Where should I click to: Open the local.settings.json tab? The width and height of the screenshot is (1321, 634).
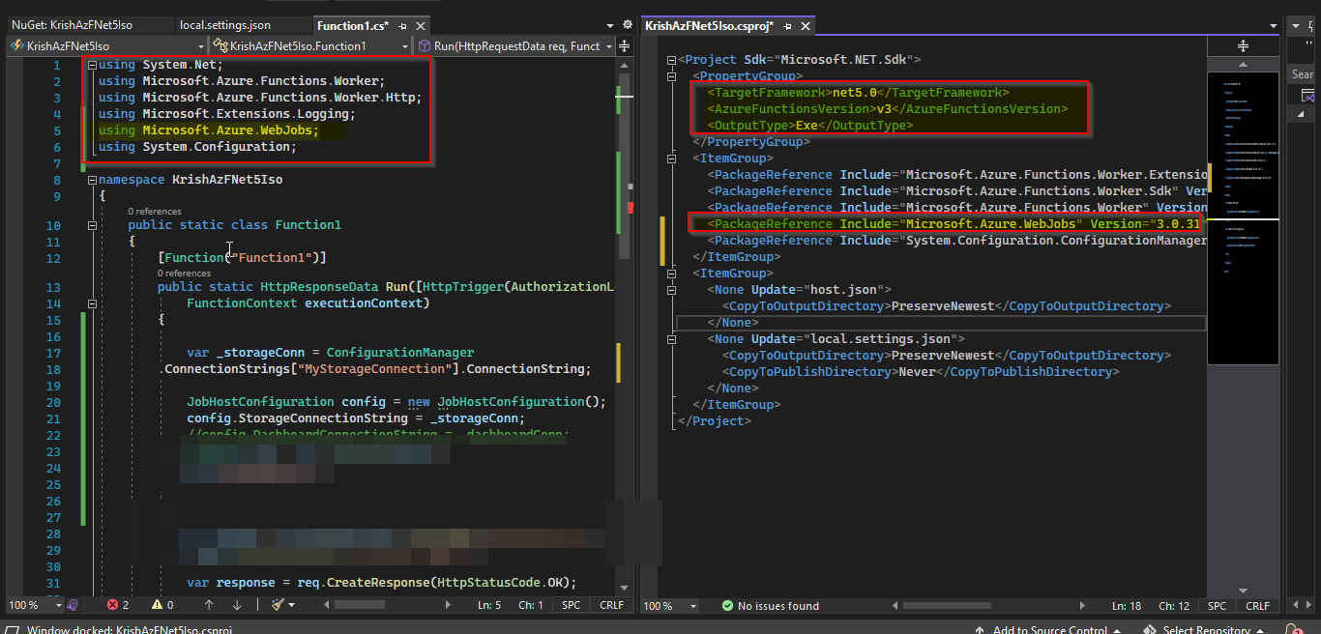click(225, 25)
